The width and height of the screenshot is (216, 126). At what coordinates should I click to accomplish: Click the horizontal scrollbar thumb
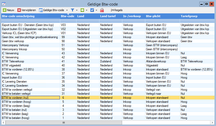point(64,122)
